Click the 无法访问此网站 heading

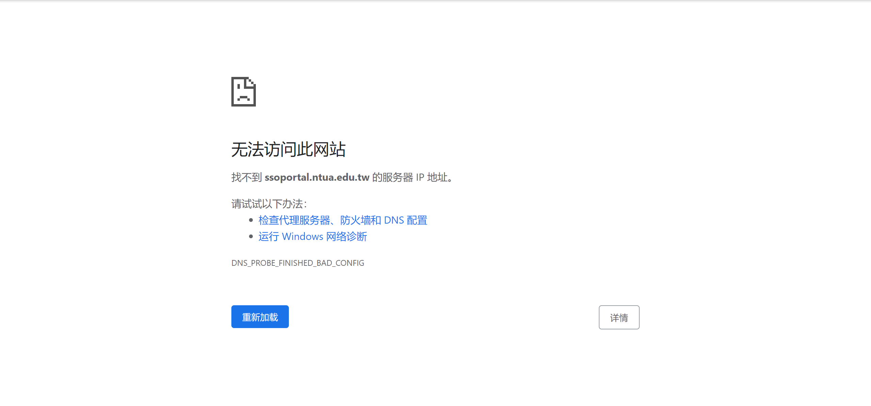288,149
